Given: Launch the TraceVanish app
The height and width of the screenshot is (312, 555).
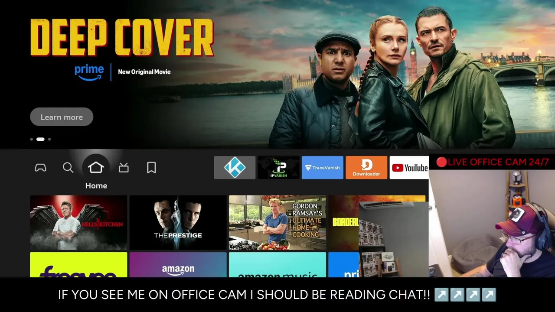Looking at the screenshot, I should tap(323, 168).
